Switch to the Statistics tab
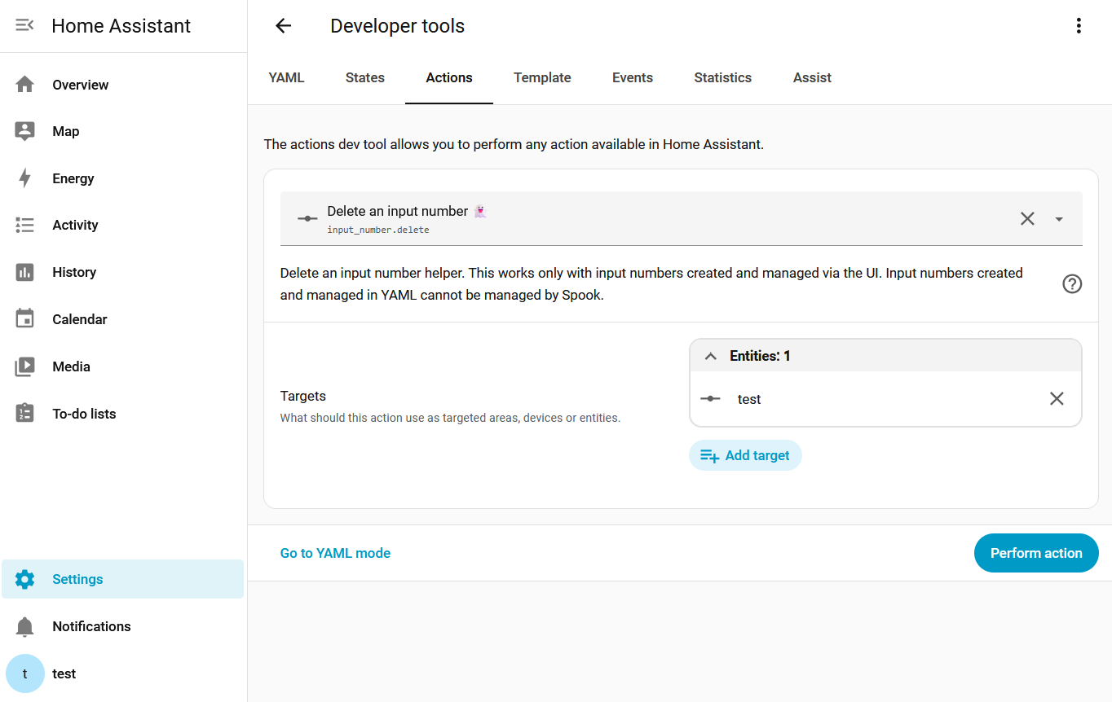1112x702 pixels. (723, 78)
